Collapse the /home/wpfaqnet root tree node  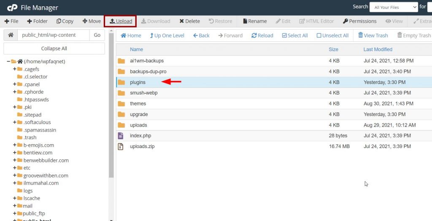(8, 62)
